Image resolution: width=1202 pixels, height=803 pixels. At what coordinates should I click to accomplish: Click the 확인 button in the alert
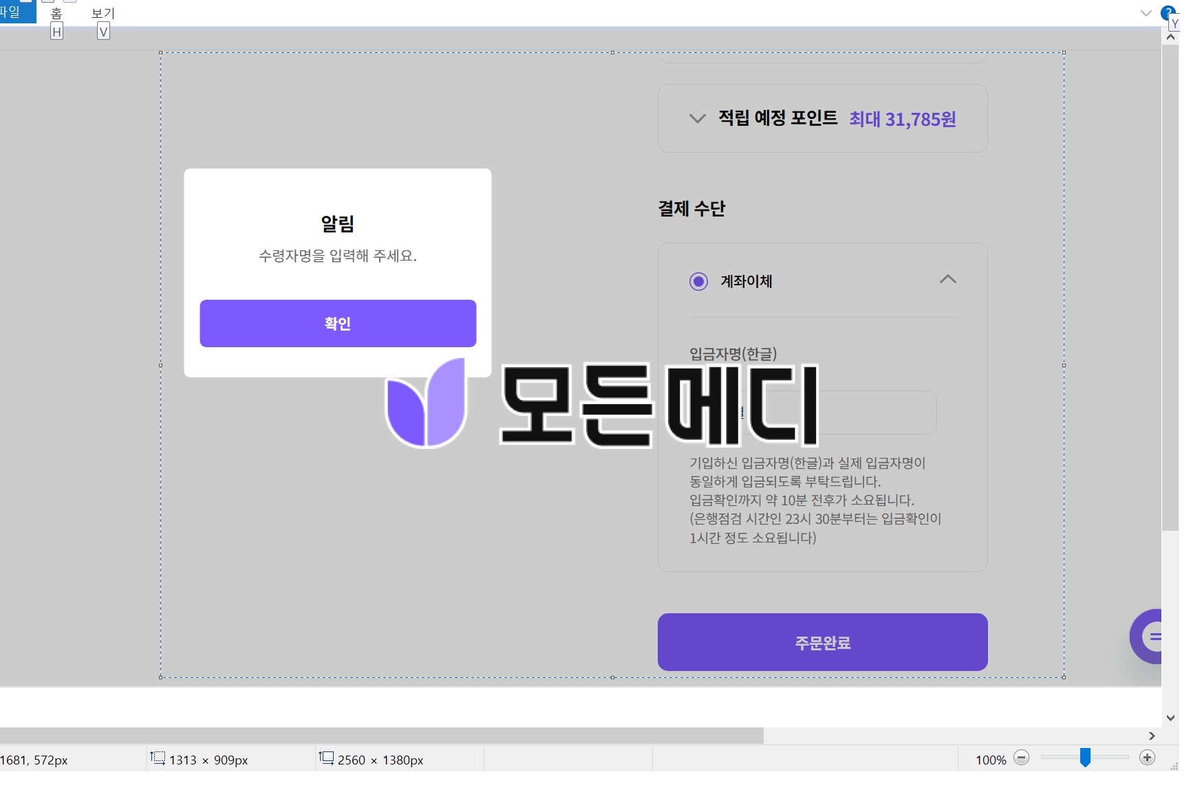338,323
